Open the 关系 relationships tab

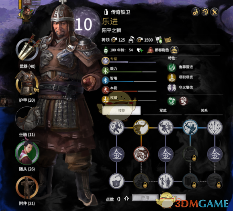(x=204, y=111)
